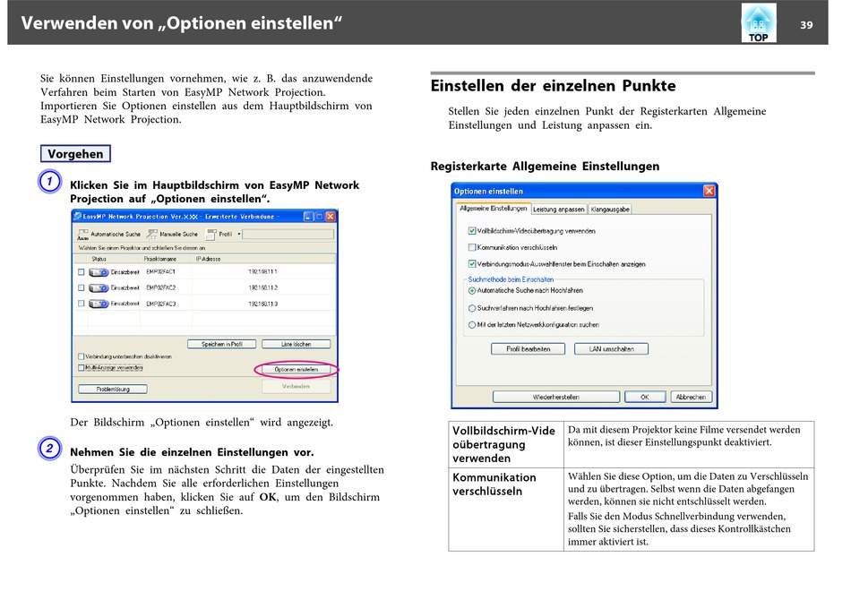This screenshot has width=851, height=591.
Task: Select the projector name EMP02FAC3
Action: [x=160, y=304]
